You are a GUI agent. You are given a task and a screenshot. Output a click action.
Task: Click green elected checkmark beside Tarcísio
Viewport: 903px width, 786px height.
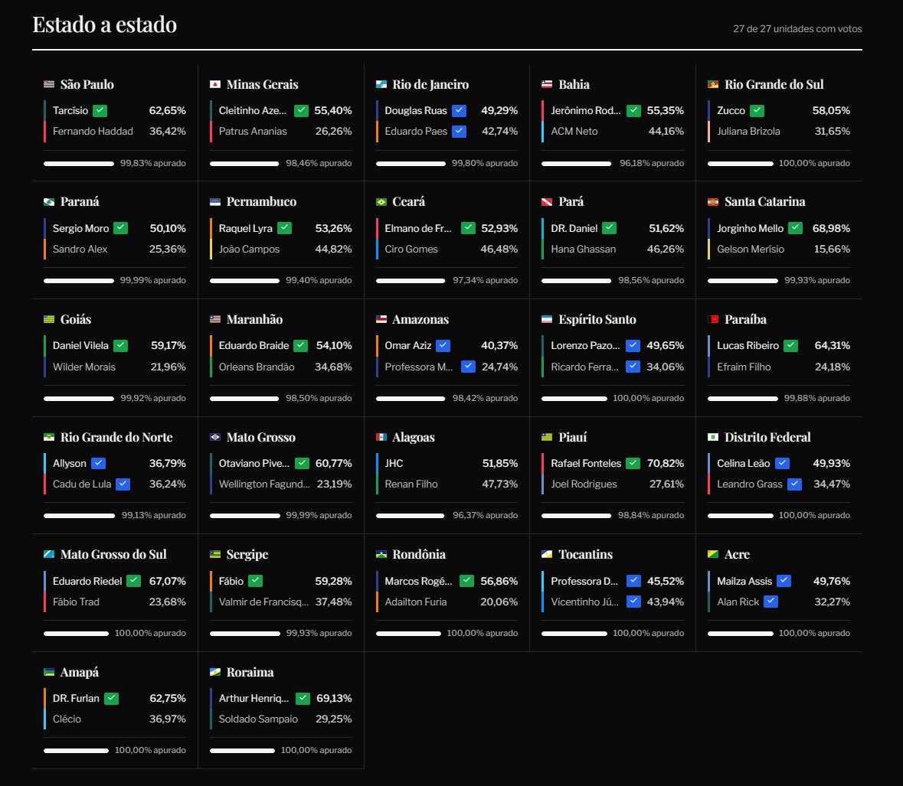click(100, 110)
